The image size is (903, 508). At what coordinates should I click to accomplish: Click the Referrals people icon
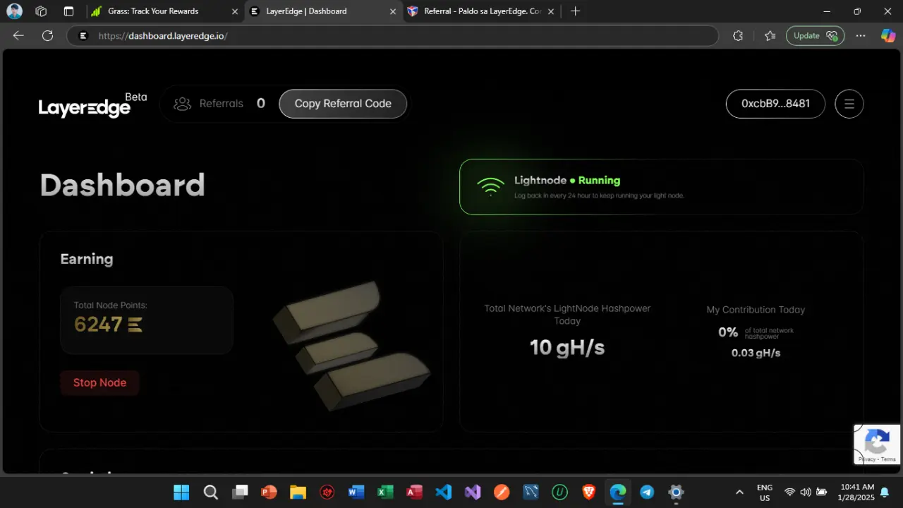pyautogui.click(x=183, y=104)
